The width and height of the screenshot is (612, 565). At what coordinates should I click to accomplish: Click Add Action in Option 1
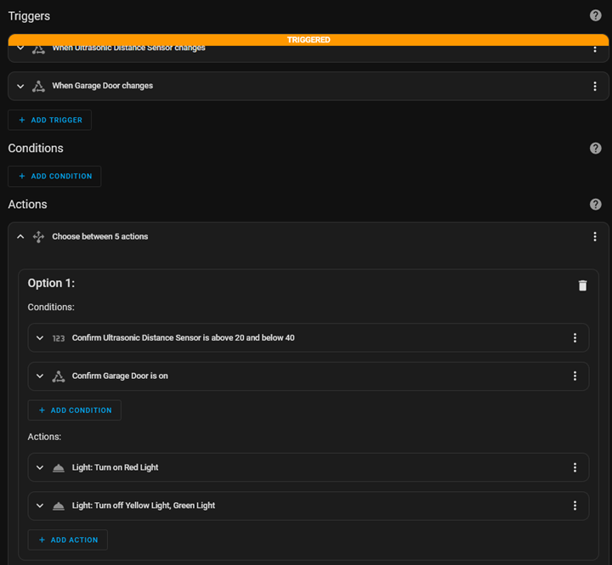[x=67, y=540]
